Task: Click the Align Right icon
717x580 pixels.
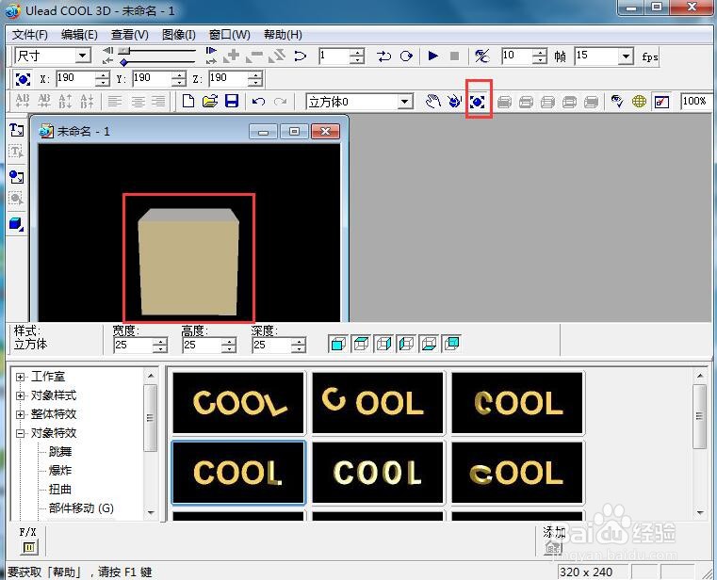Action: pos(158,101)
